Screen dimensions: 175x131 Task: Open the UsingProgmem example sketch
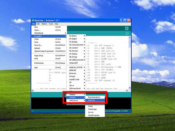95,115
